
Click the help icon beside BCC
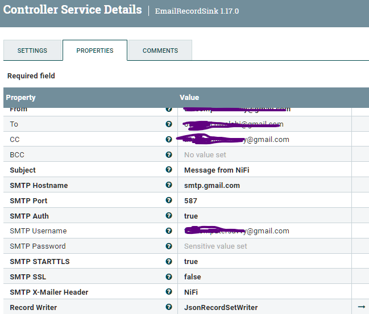pos(169,154)
